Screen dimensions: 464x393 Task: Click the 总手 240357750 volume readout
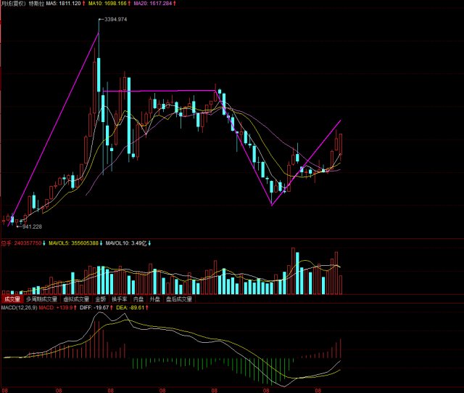[23, 243]
